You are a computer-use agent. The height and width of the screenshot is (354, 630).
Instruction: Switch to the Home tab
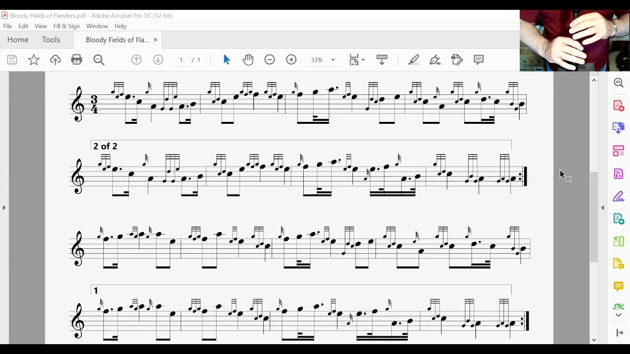tap(18, 40)
